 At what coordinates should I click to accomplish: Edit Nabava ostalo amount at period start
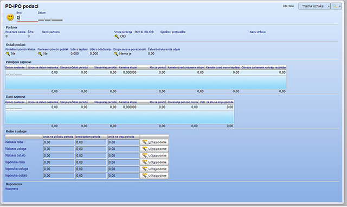click(59, 155)
